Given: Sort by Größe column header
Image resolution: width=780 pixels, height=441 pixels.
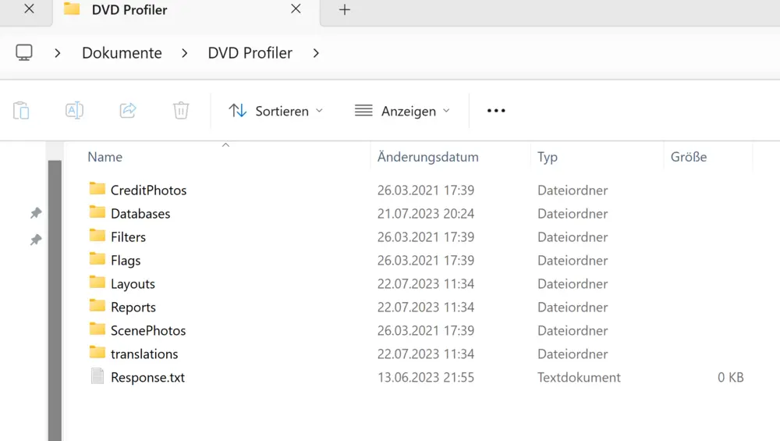Looking at the screenshot, I should (x=689, y=157).
